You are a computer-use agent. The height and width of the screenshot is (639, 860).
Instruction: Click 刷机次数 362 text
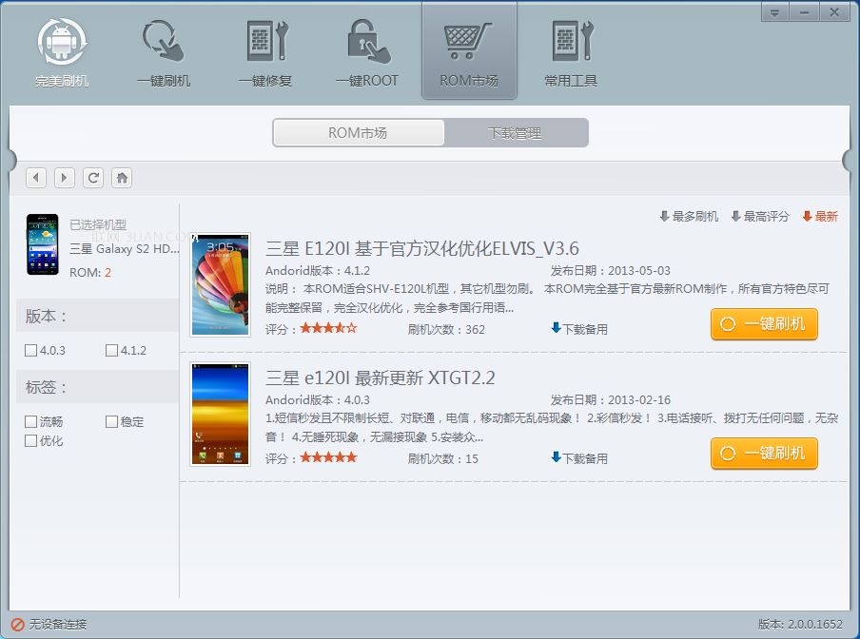[x=446, y=329]
